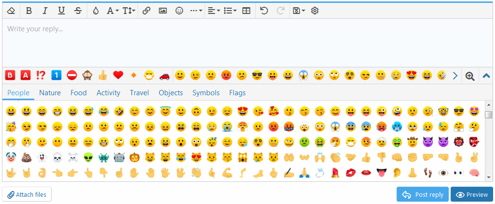
Task: Open the emoji search magnifier icon
Action: pyautogui.click(x=469, y=76)
